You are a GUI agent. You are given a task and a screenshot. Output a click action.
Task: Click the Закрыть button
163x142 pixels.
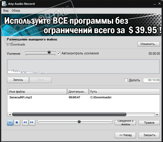(x=149, y=135)
